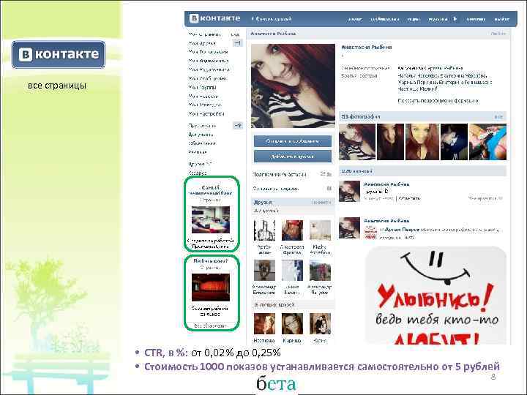The image size is (527, 395).
Task: Open Applications in the left menu
Action: coord(202,126)
